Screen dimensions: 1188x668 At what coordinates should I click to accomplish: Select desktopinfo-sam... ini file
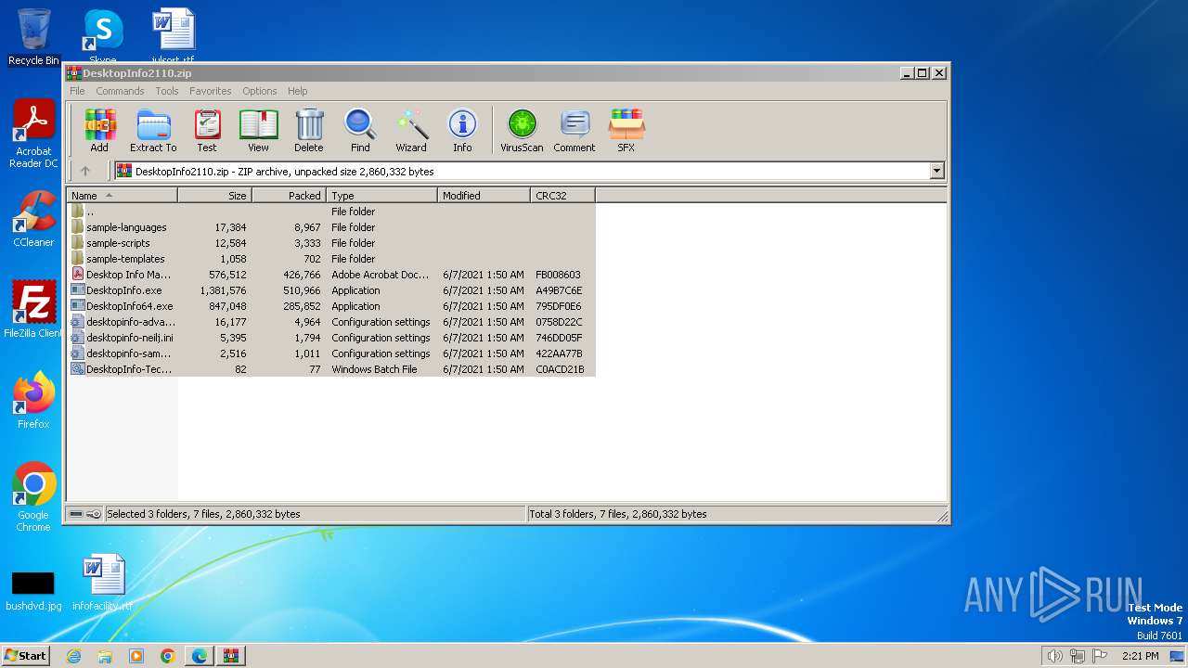(330, 353)
